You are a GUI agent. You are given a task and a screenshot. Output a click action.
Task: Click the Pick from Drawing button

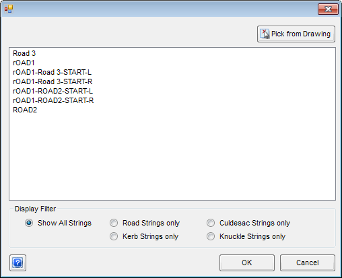(x=296, y=34)
